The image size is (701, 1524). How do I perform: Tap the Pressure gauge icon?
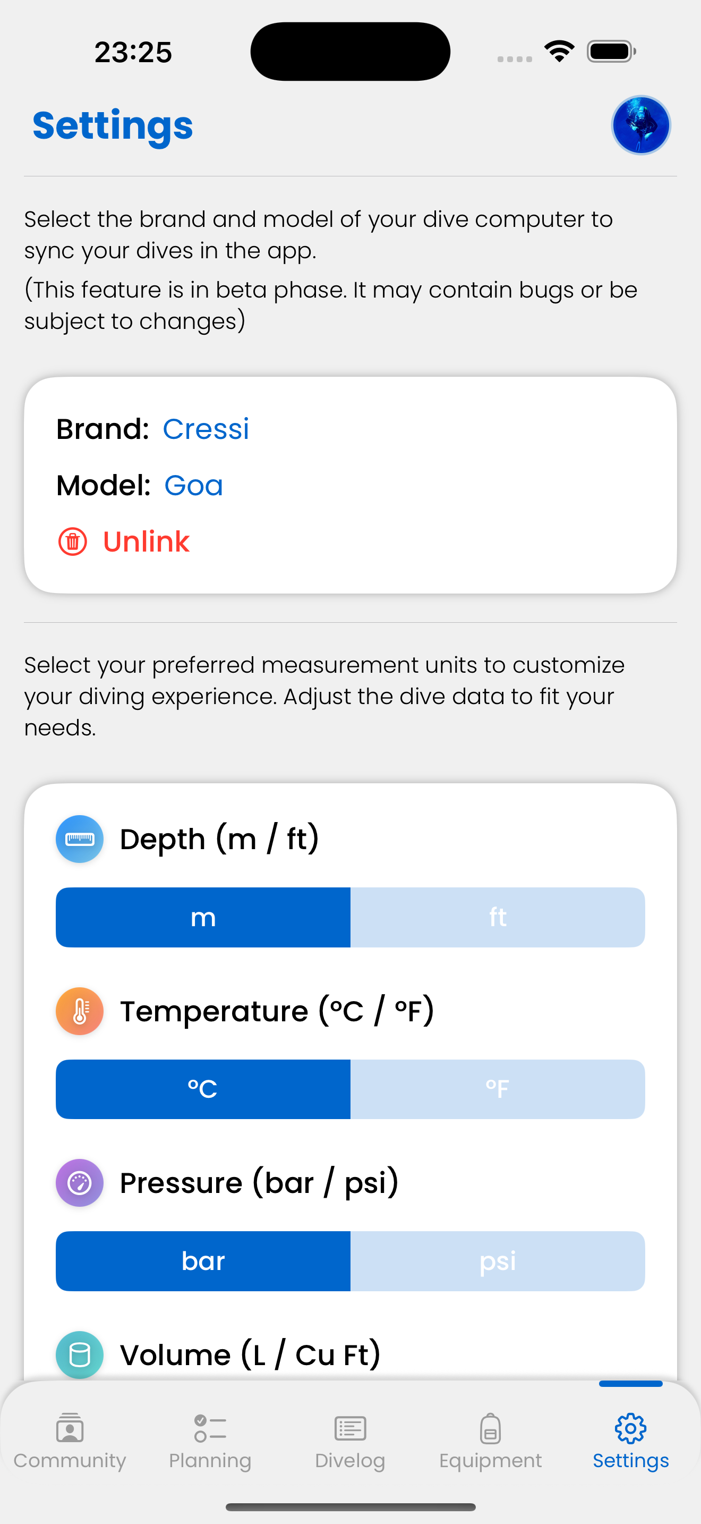(80, 1183)
